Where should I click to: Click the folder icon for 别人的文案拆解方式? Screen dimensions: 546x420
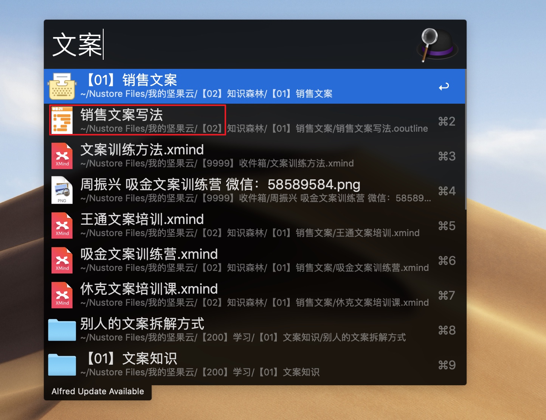(x=62, y=330)
